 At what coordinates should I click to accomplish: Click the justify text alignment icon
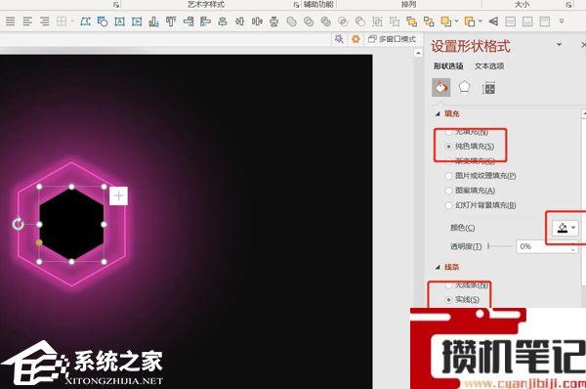(11, 22)
